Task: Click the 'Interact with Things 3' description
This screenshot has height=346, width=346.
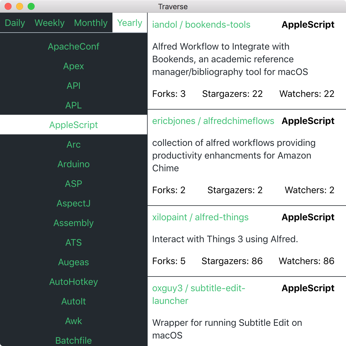Action: tap(225, 239)
